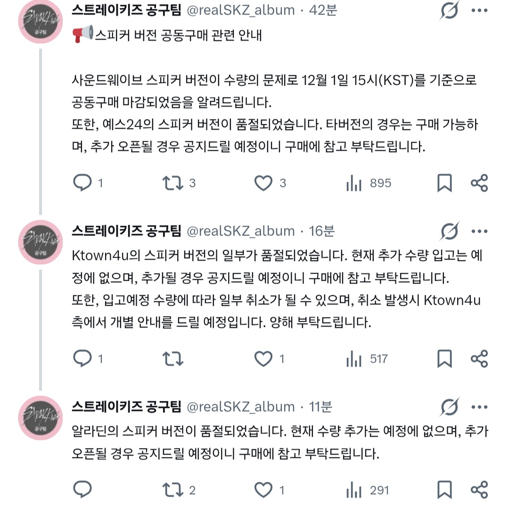Like the post with 3 likes
Image resolution: width=509 pixels, height=506 pixels.
pos(263,183)
